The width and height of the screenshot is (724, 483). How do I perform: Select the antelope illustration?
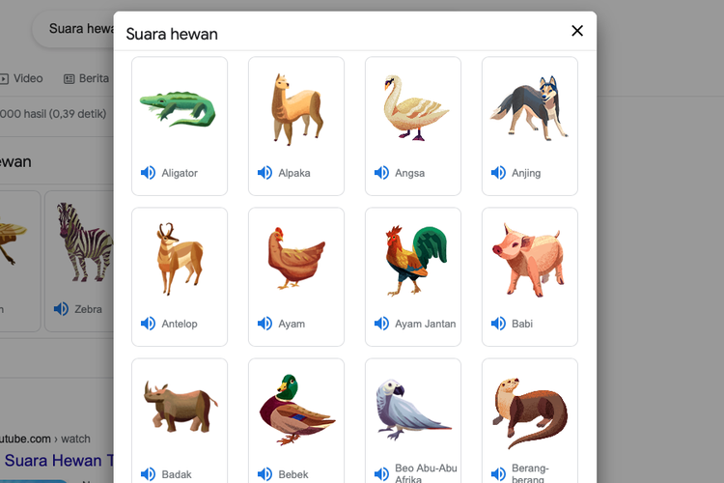[180, 259]
